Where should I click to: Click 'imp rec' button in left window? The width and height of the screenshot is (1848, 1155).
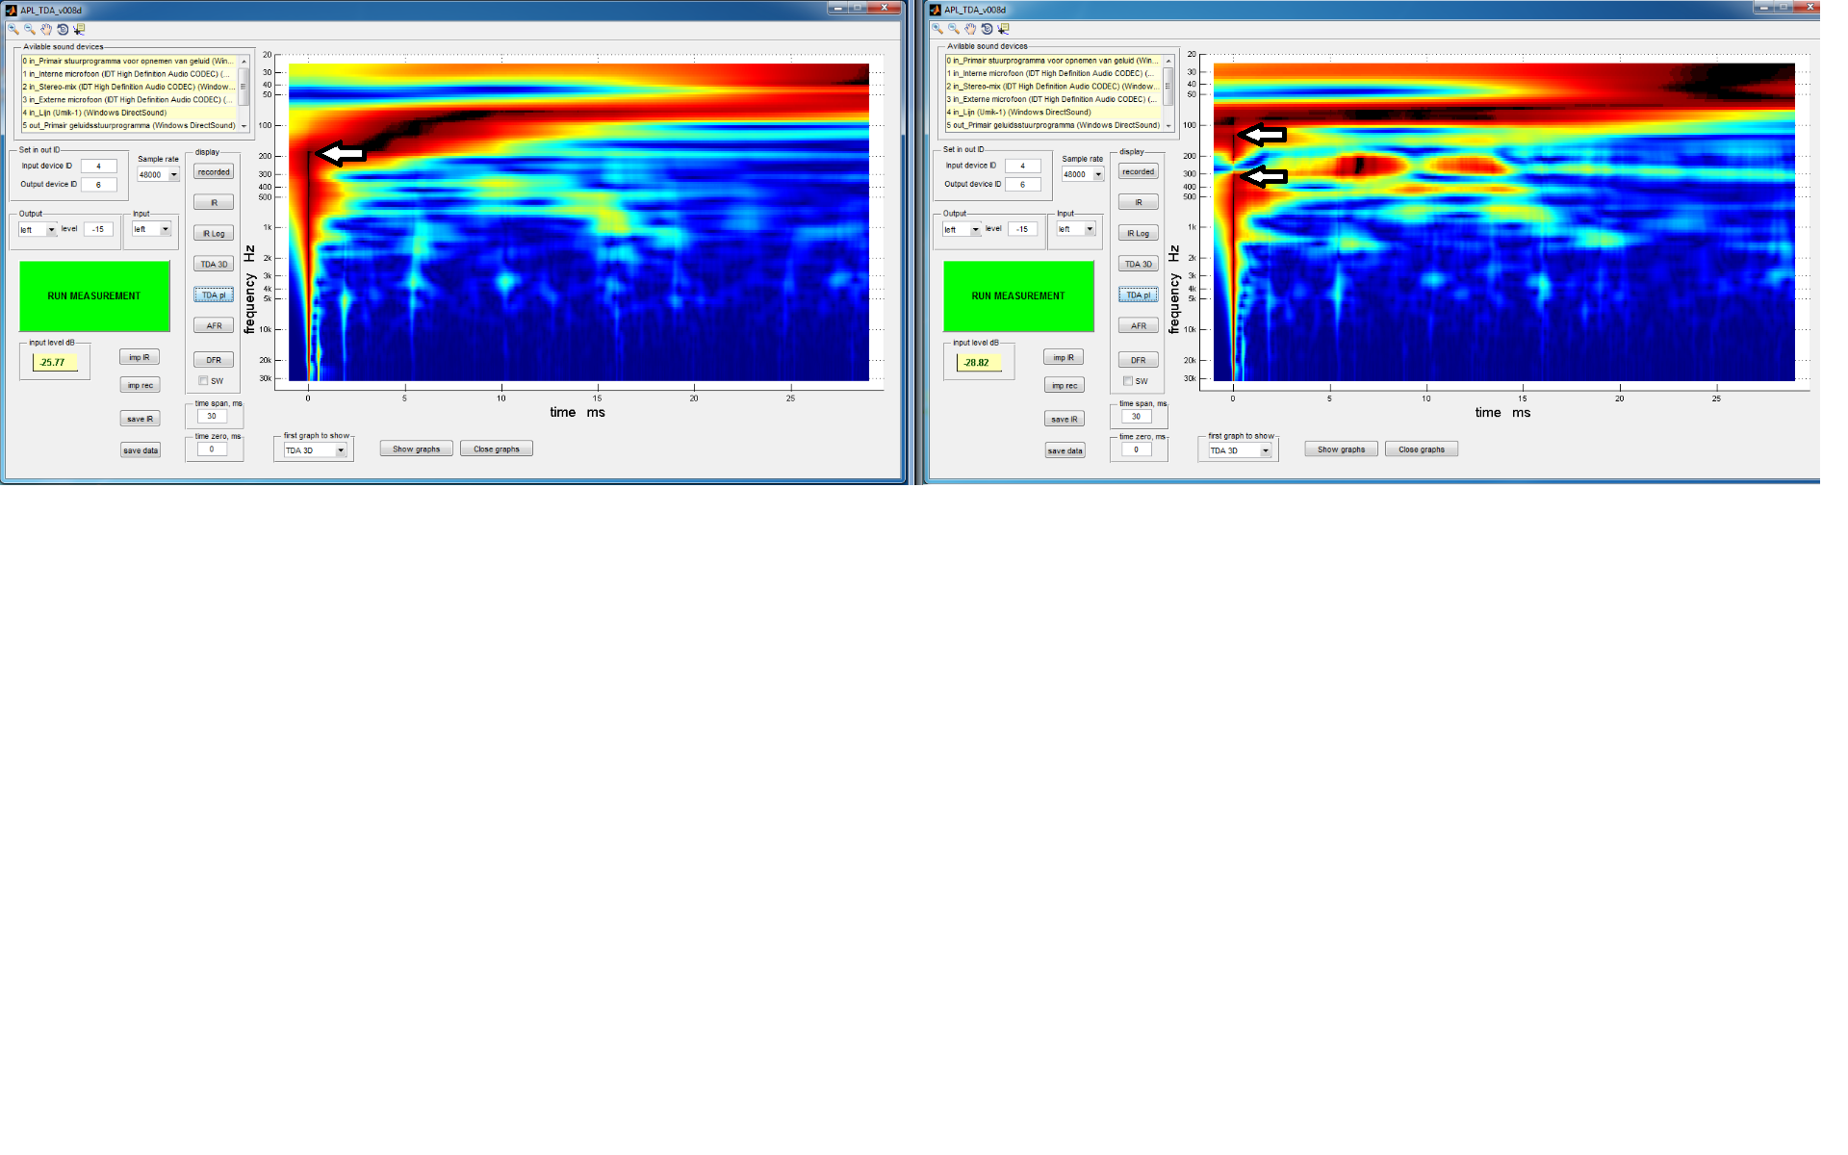pyautogui.click(x=140, y=385)
